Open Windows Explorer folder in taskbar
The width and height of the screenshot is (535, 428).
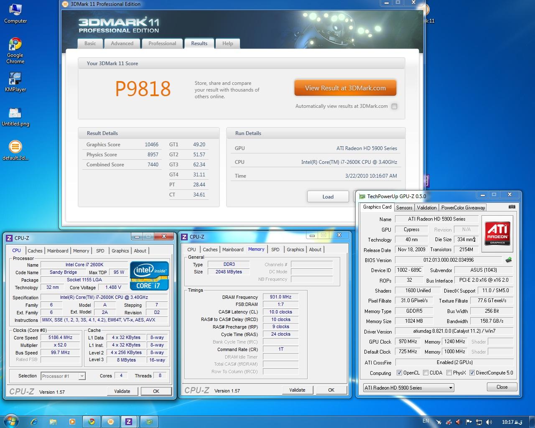(x=53, y=422)
